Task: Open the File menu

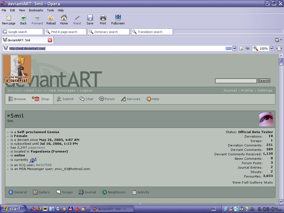Action: (4, 10)
